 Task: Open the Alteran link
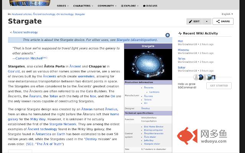click(x=87, y=109)
